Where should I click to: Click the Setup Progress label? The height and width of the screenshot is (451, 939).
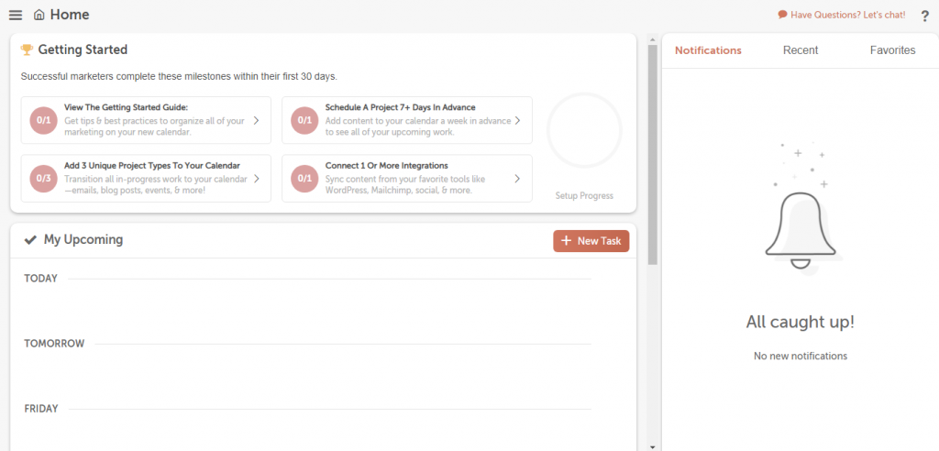[x=584, y=196]
